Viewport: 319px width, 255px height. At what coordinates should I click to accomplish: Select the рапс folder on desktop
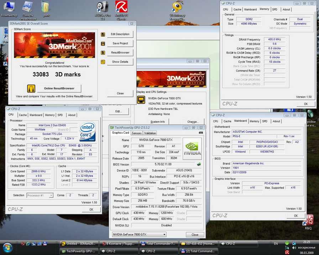(46, 9)
